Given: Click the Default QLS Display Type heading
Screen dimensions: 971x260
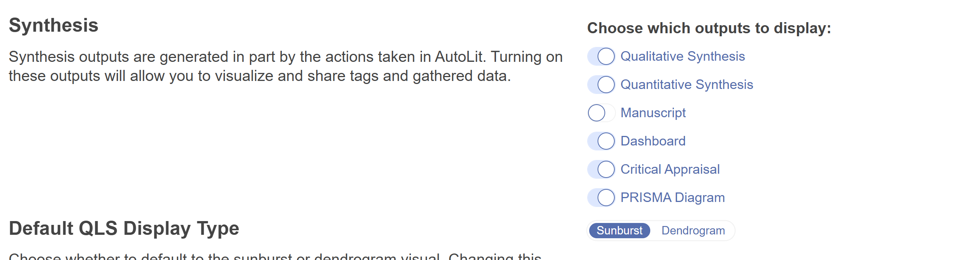Looking at the screenshot, I should pyautogui.click(x=124, y=229).
